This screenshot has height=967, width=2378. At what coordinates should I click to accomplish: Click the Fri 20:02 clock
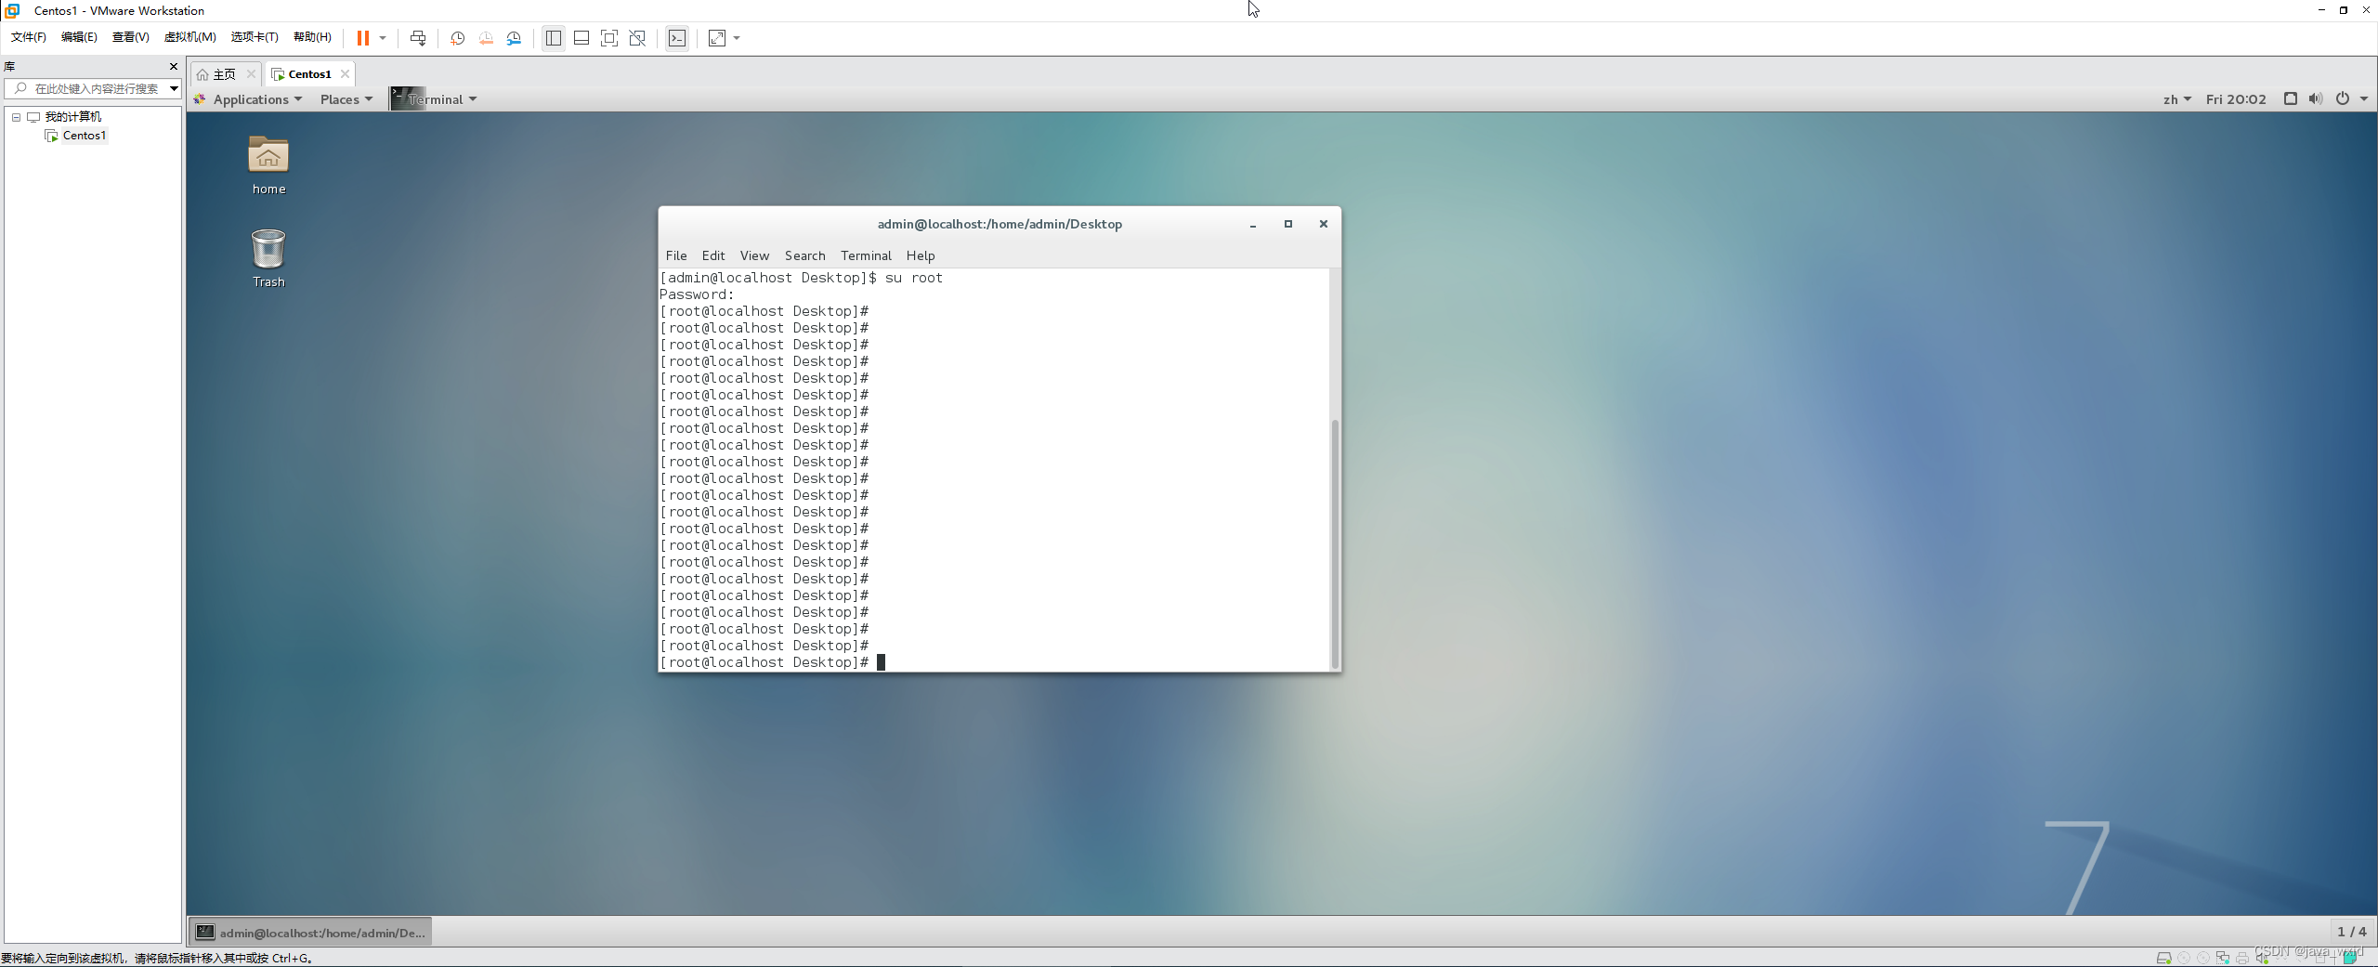(x=2236, y=99)
